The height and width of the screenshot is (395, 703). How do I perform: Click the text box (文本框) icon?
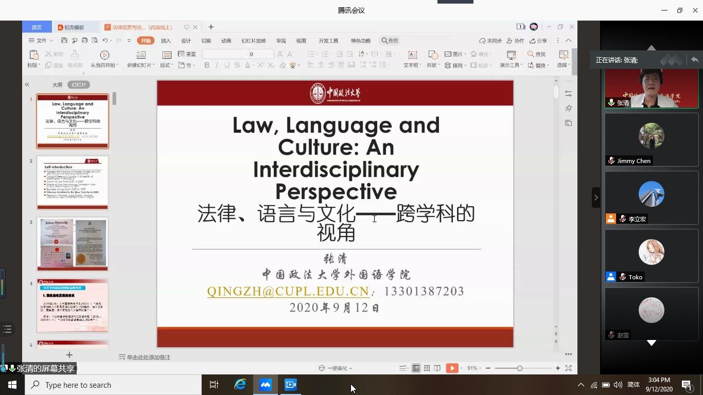pyautogui.click(x=412, y=55)
